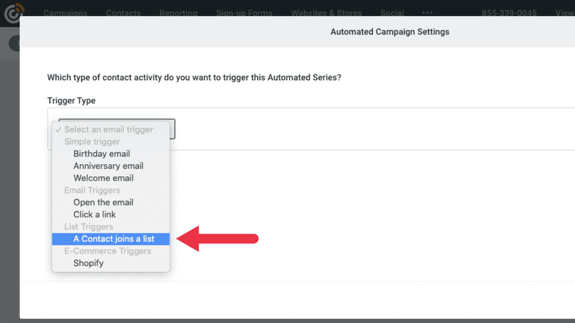Click the View link at top right

564,13
